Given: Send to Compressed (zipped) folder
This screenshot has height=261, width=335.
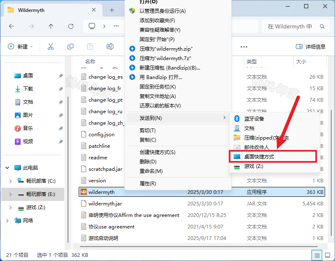Looking at the screenshot, I should (267, 138).
